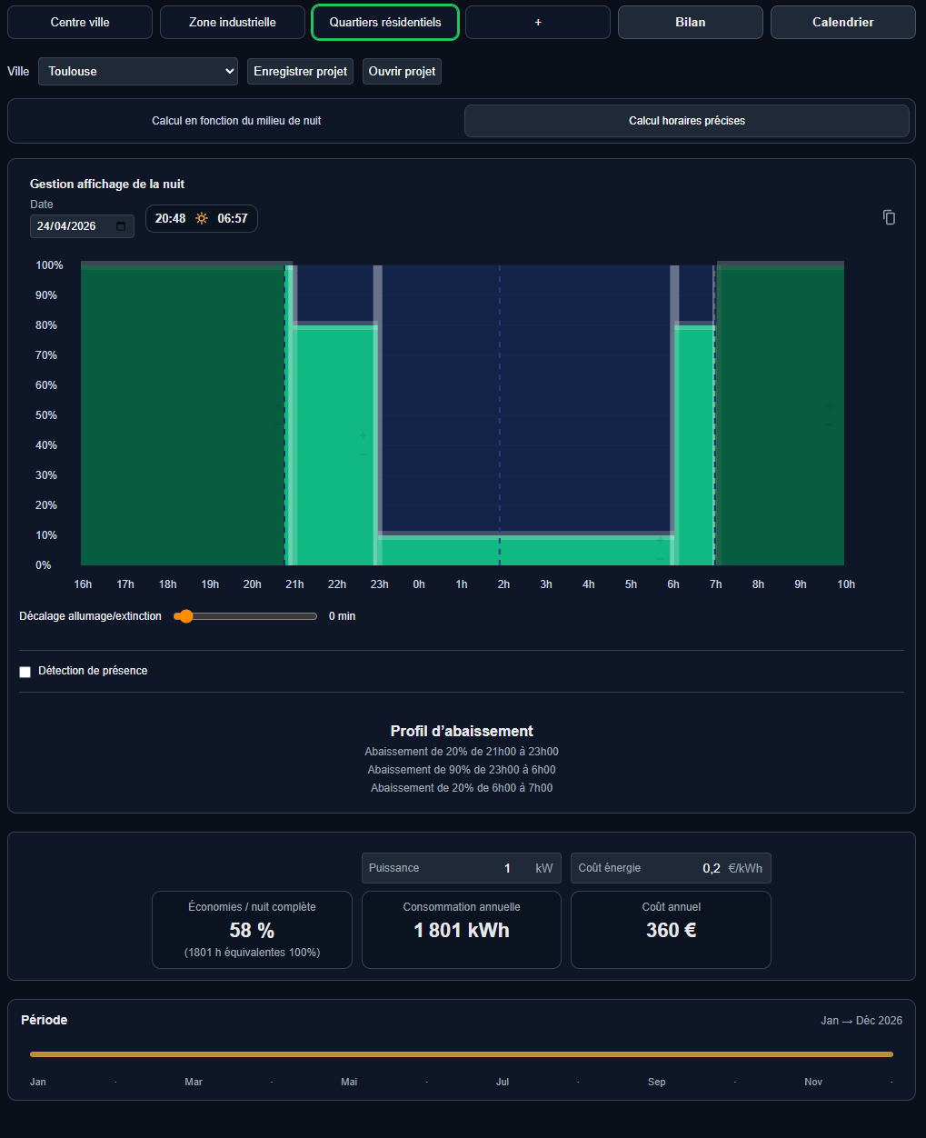This screenshot has width=926, height=1138.
Task: Open the Ville dropdown showing Toulouse
Action: (x=138, y=71)
